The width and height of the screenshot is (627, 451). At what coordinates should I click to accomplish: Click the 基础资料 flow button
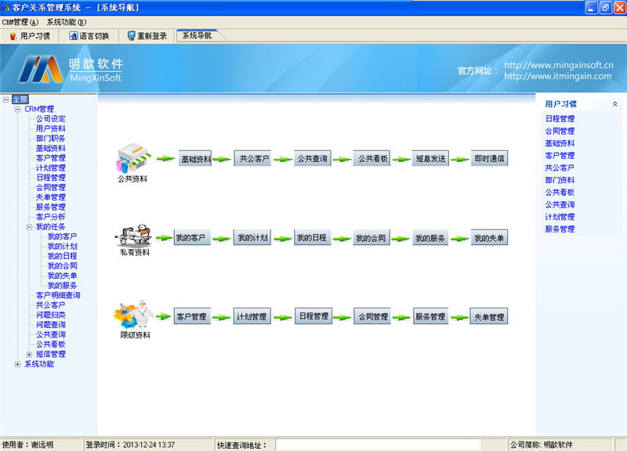coord(195,159)
